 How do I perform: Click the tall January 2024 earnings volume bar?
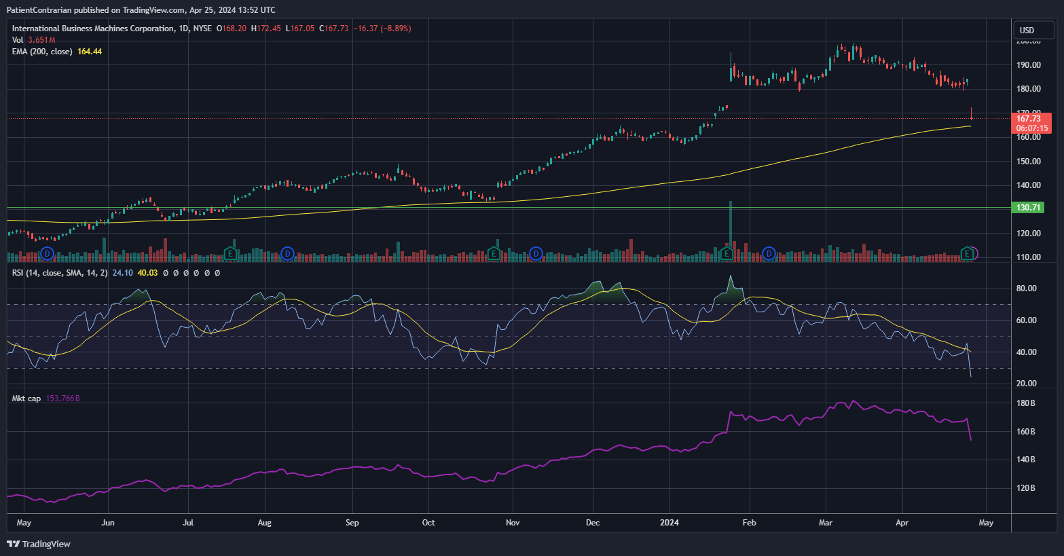point(731,231)
